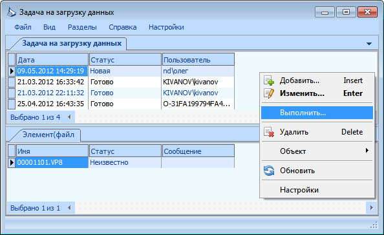The image size is (384, 235).
Task: Click the Добавить plus icon in context menu
Action: (269, 80)
